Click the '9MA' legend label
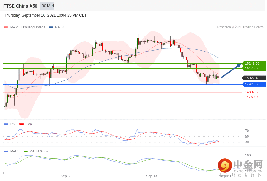The image size is (267, 181). pos(29,124)
